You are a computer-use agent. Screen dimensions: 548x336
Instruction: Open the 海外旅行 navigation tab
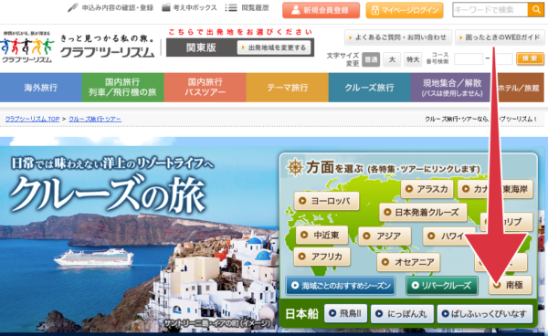(41, 88)
